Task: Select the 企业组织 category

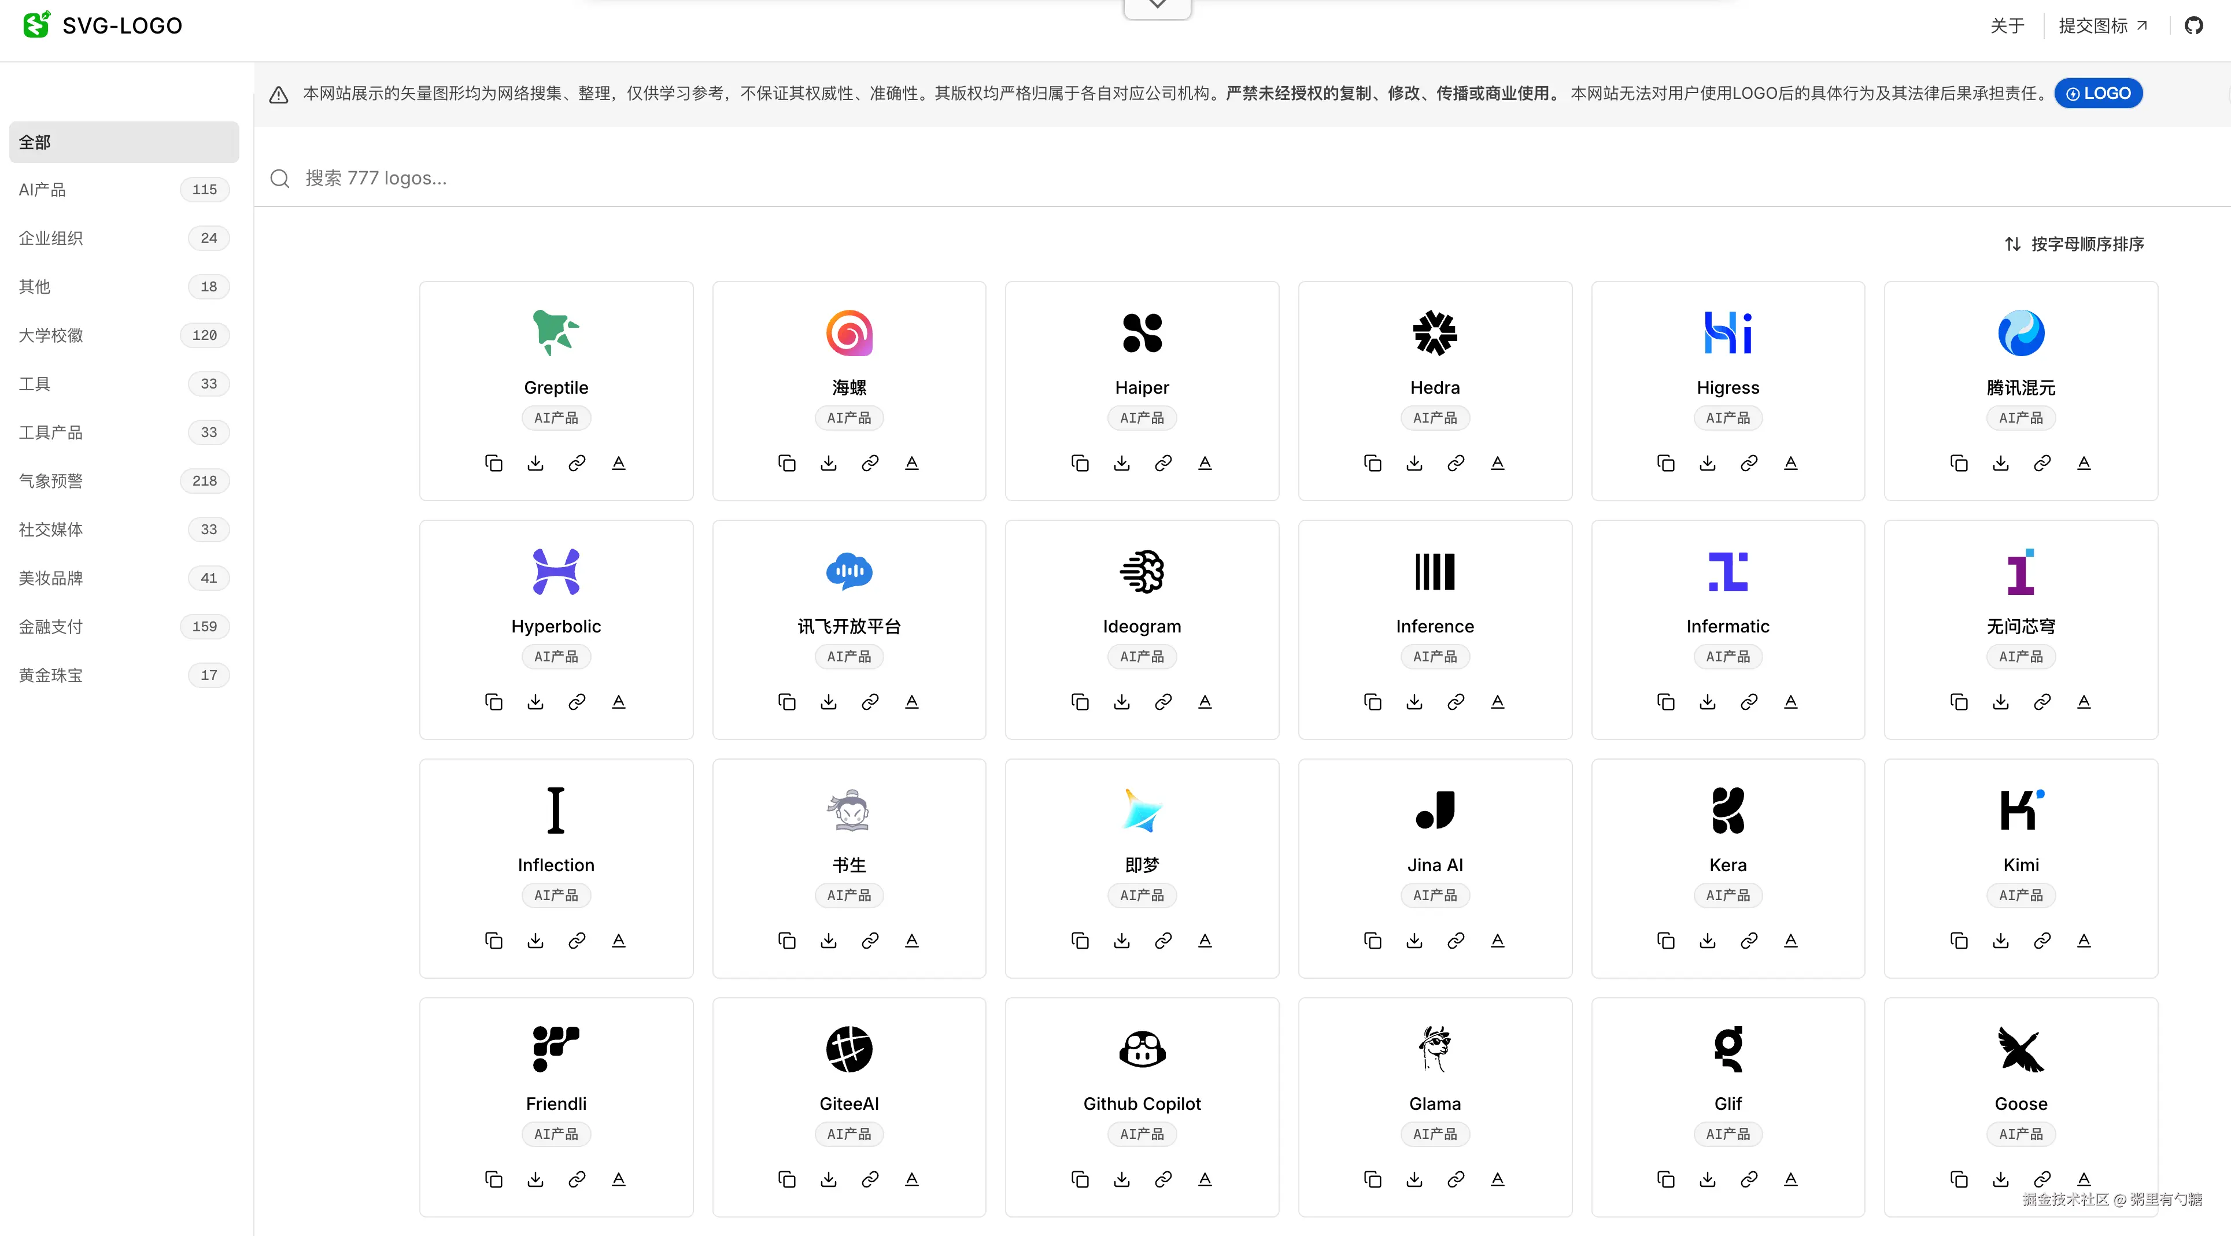Action: (124, 238)
